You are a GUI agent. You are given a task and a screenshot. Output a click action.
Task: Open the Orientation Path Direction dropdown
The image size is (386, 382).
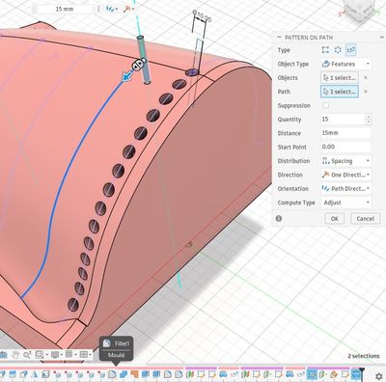(x=345, y=188)
